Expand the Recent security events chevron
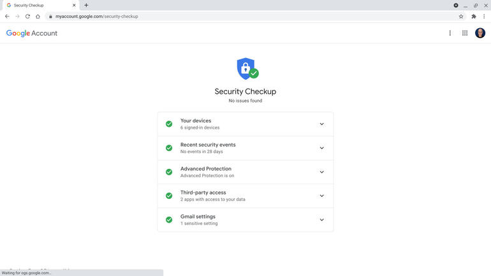 coord(321,148)
